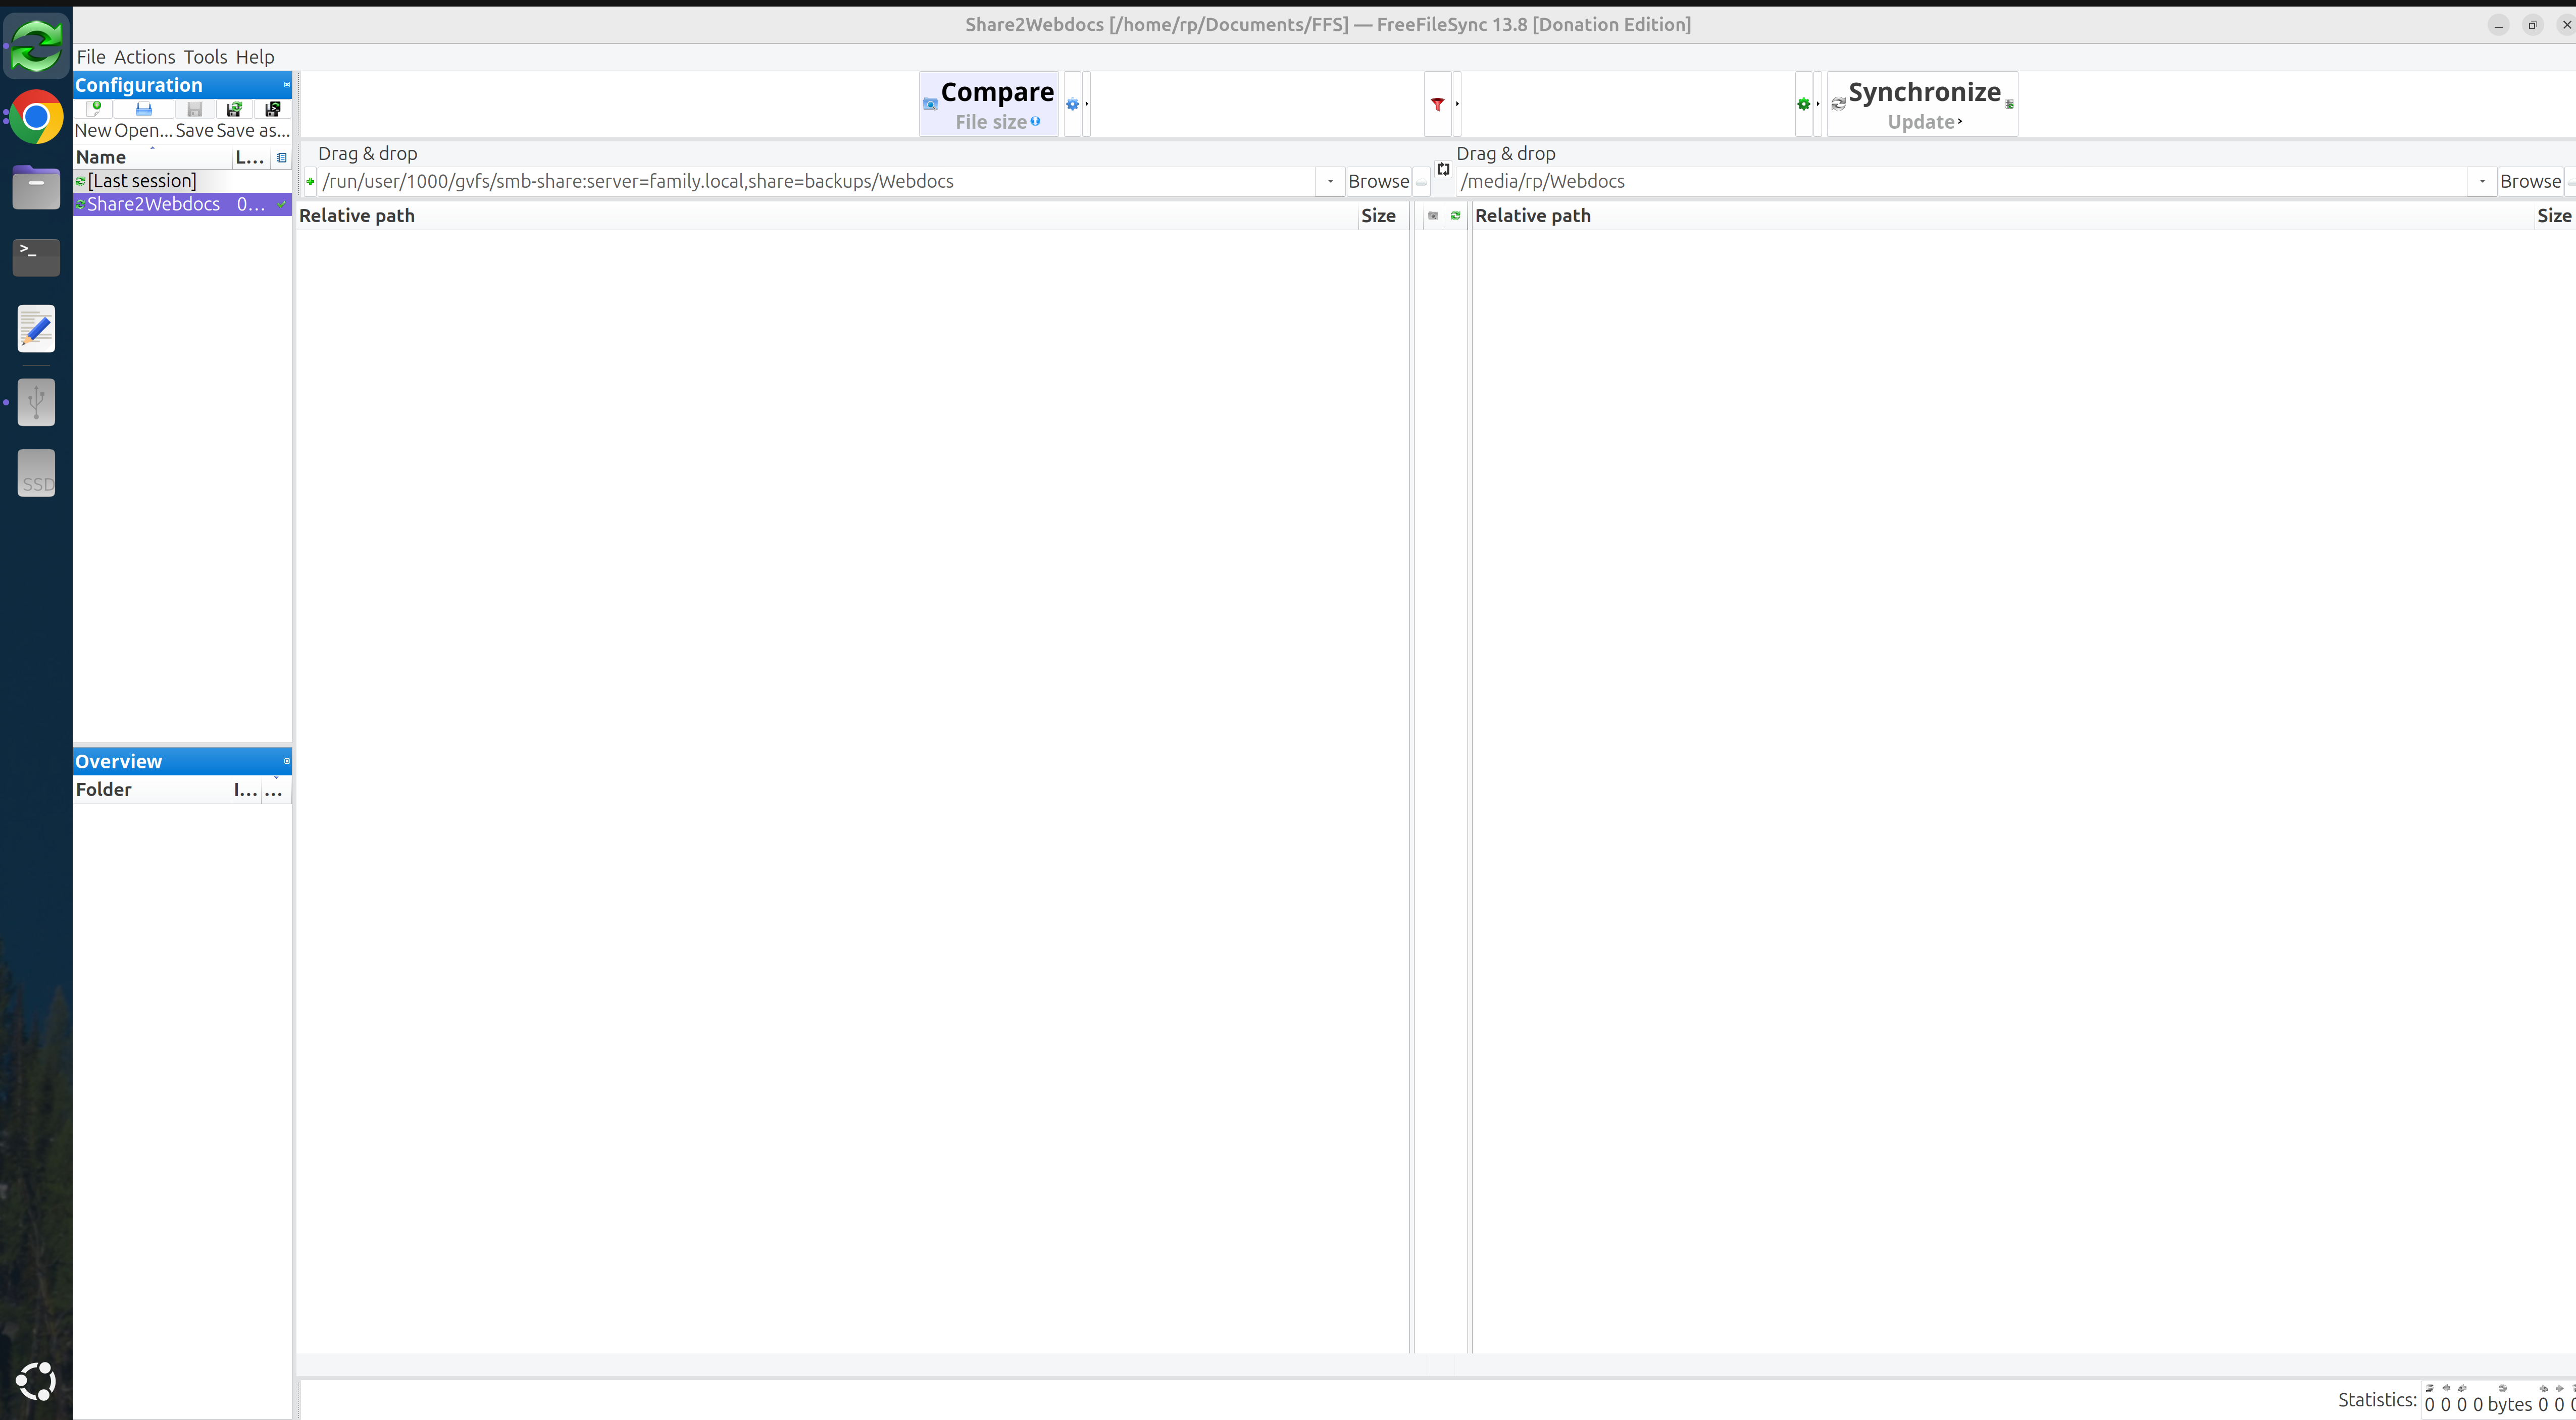Open the USB drive dock icon
Image resolution: width=2576 pixels, height=1420 pixels.
pos(36,402)
